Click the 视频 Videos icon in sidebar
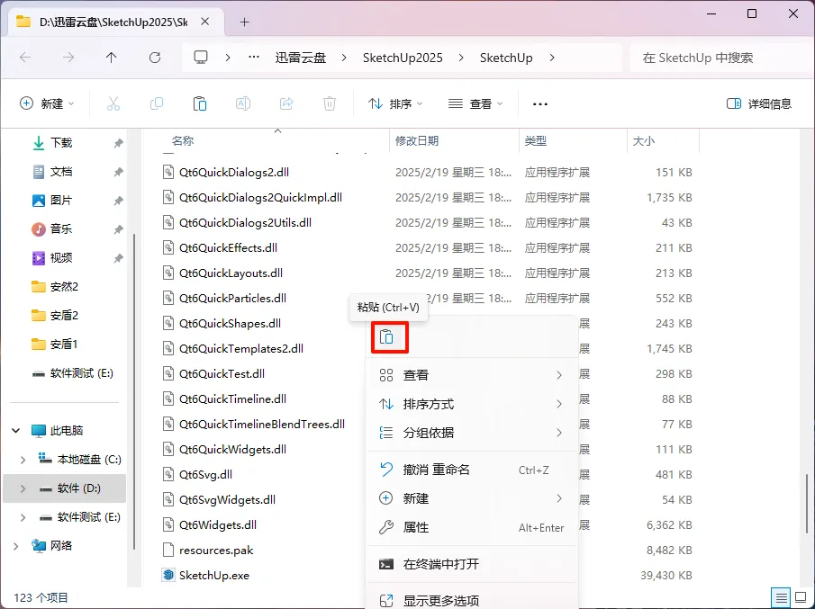Viewport: 815px width, 609px height. (x=39, y=258)
